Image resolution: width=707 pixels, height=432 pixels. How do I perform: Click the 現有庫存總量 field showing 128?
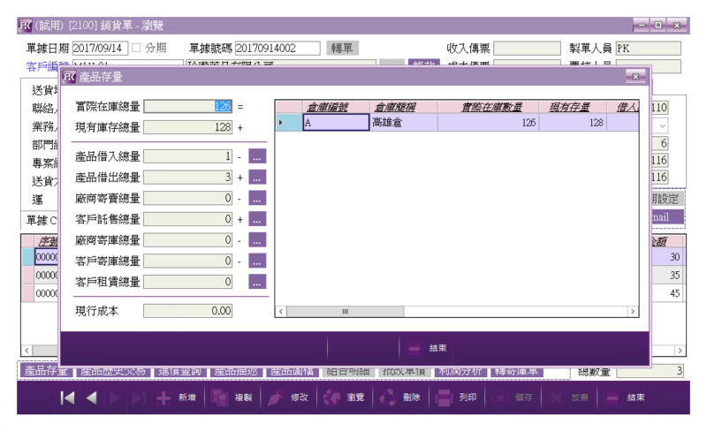[x=187, y=127]
